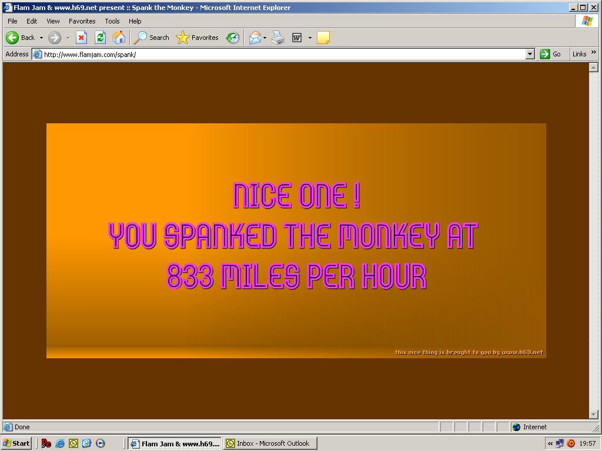The height and width of the screenshot is (451, 602).
Task: Open the Back history dropdown arrow
Action: click(42, 38)
